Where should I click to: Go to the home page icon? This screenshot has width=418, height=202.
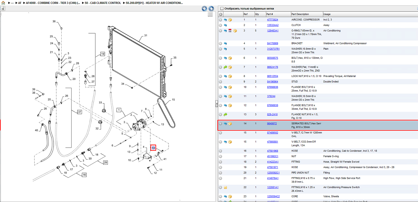click(x=3, y=3)
